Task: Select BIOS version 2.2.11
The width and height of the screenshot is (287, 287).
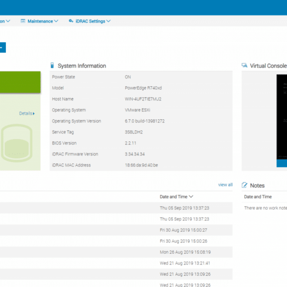Action: (x=130, y=143)
